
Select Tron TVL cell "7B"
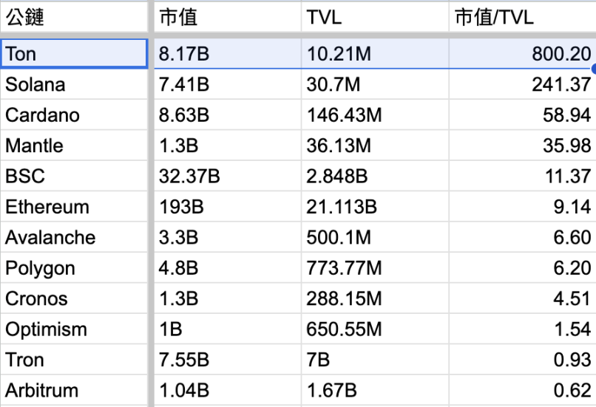(375, 360)
